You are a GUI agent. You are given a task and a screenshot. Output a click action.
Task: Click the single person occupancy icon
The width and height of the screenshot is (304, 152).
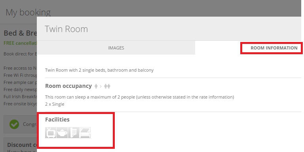point(96,86)
